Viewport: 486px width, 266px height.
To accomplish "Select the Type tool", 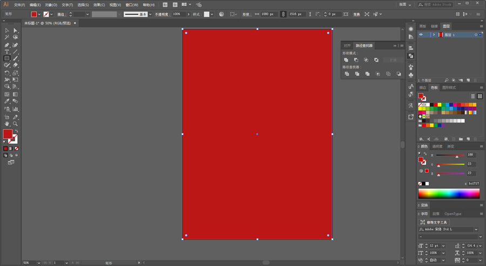I will [x=7, y=52].
